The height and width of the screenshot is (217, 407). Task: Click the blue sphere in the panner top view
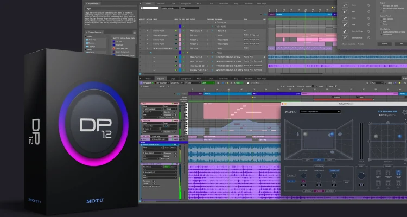coord(400,136)
